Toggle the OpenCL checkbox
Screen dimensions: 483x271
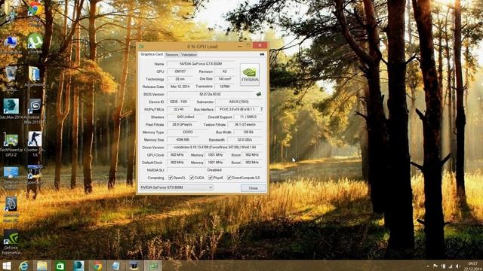coord(171,178)
